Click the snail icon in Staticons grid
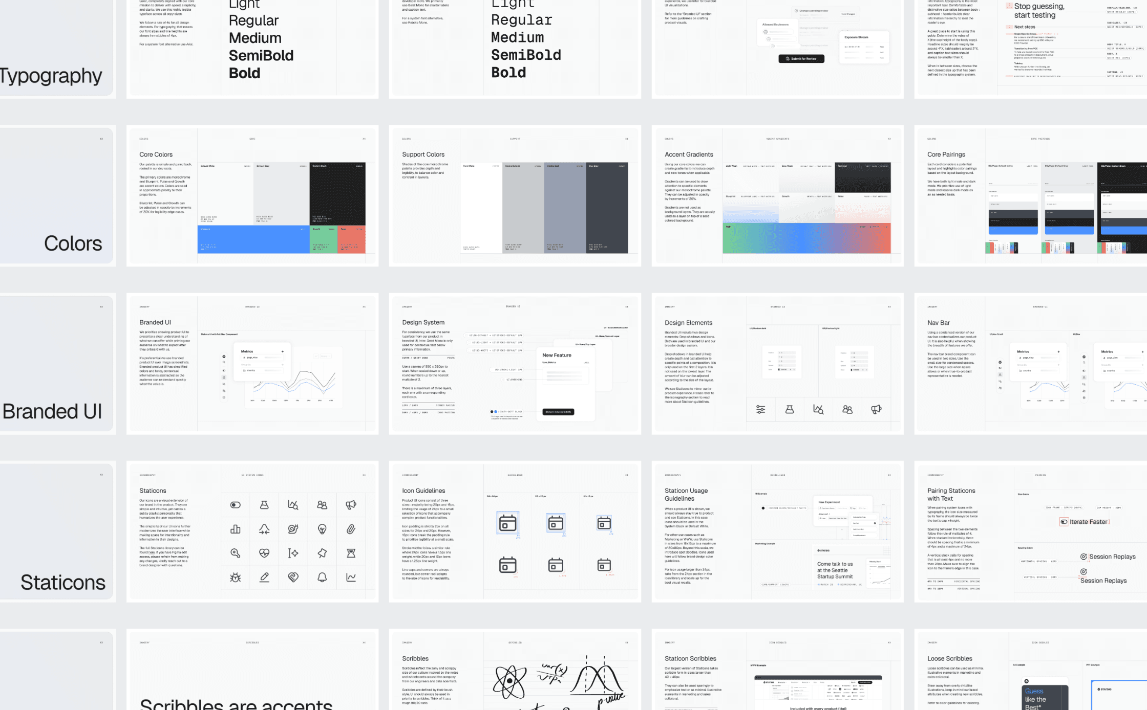Screen dimensions: 1147x710 point(293,529)
